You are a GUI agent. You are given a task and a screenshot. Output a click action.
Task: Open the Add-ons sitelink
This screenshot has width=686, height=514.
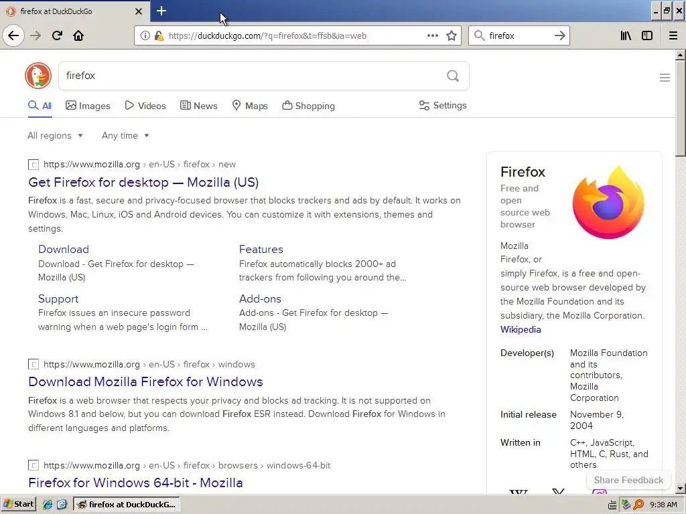tap(260, 299)
